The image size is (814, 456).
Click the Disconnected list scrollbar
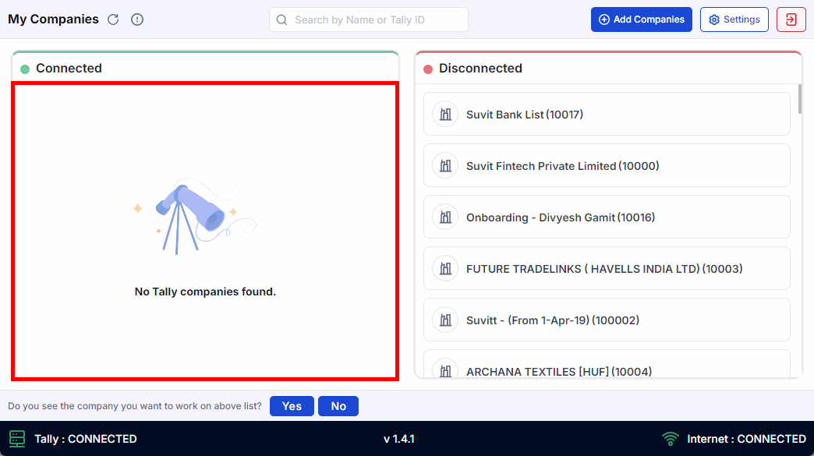tap(799, 98)
